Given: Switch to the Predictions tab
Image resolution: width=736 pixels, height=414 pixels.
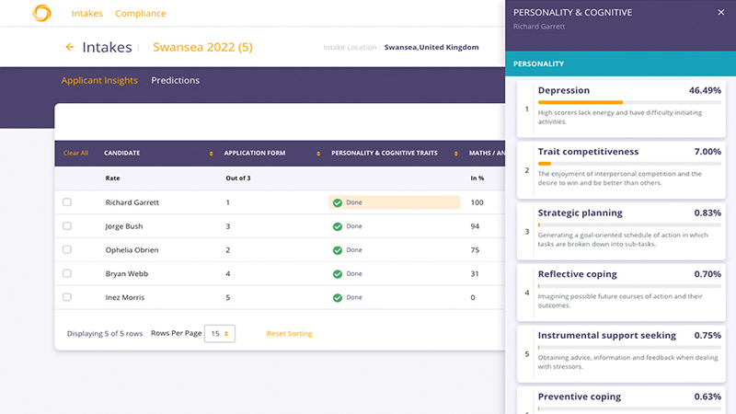Looking at the screenshot, I should pyautogui.click(x=175, y=80).
